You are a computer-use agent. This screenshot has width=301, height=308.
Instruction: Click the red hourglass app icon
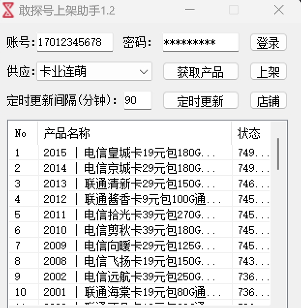(x=8, y=10)
